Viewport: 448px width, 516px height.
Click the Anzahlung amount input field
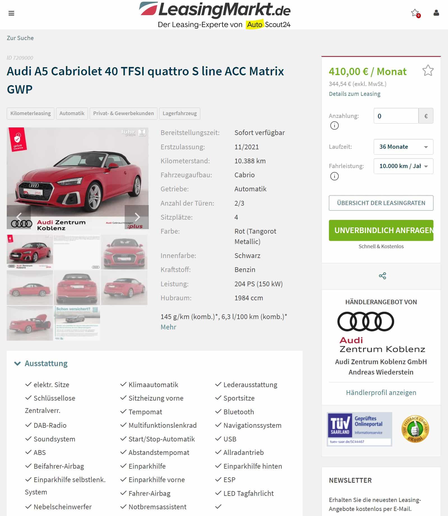point(396,116)
